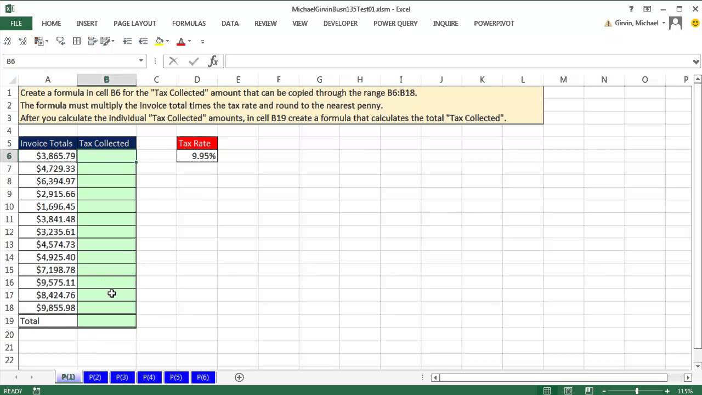Open the Girvin, Michael account dropdown
Image resolution: width=702 pixels, height=395 pixels.
coord(664,23)
